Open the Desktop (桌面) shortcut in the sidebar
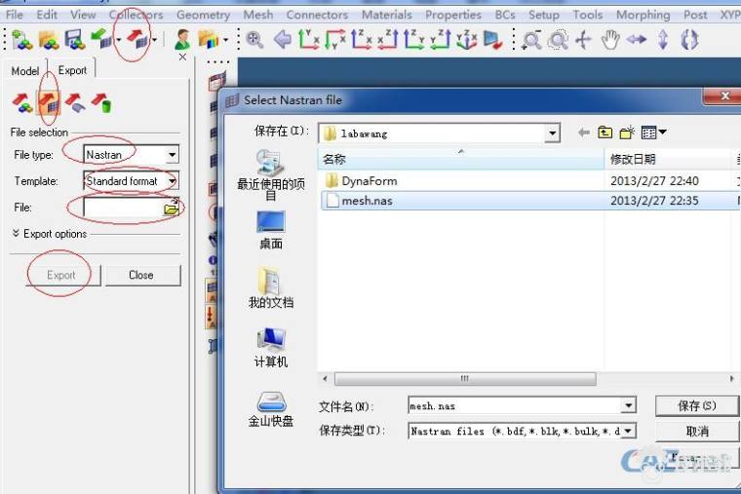 pos(270,230)
